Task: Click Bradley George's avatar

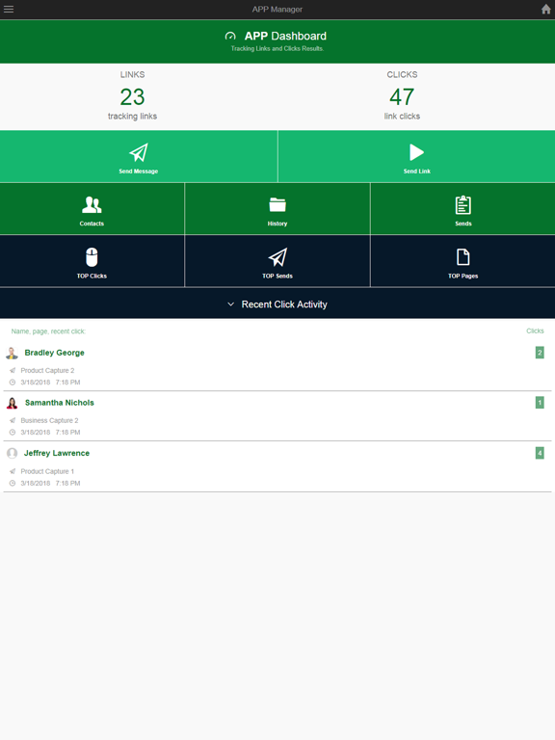Action: [x=12, y=353]
